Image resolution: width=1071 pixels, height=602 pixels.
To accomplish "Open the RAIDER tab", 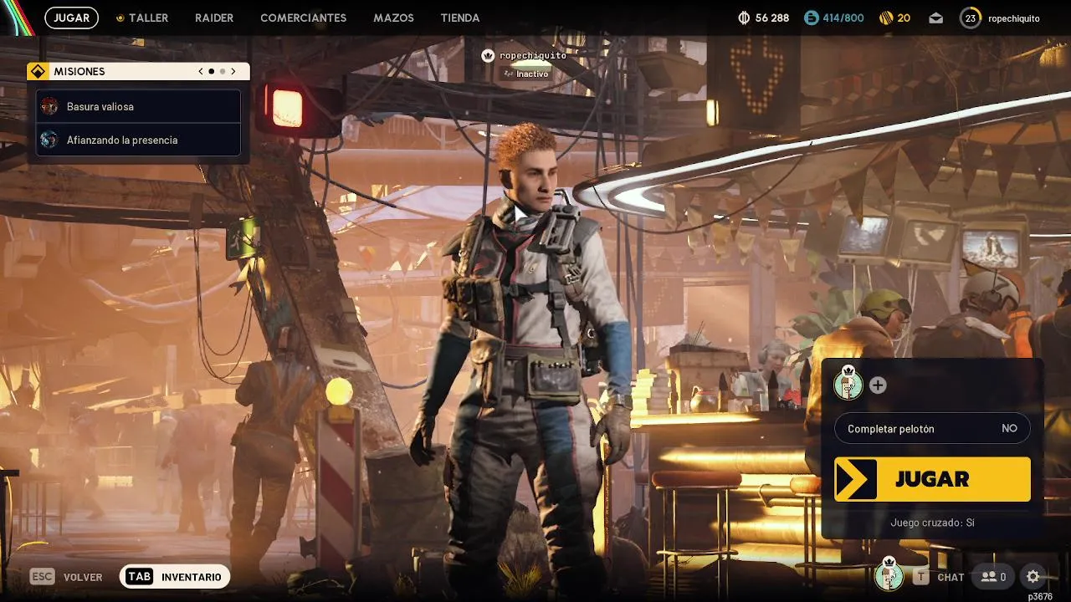I will 214,18.
